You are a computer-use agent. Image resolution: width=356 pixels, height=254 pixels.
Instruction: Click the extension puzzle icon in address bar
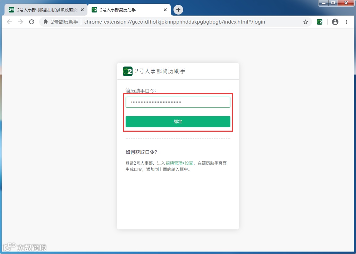point(46,22)
